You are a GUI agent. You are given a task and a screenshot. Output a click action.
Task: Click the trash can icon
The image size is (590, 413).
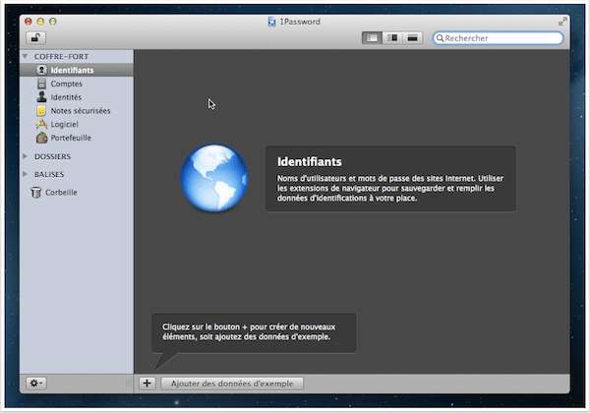tap(36, 192)
